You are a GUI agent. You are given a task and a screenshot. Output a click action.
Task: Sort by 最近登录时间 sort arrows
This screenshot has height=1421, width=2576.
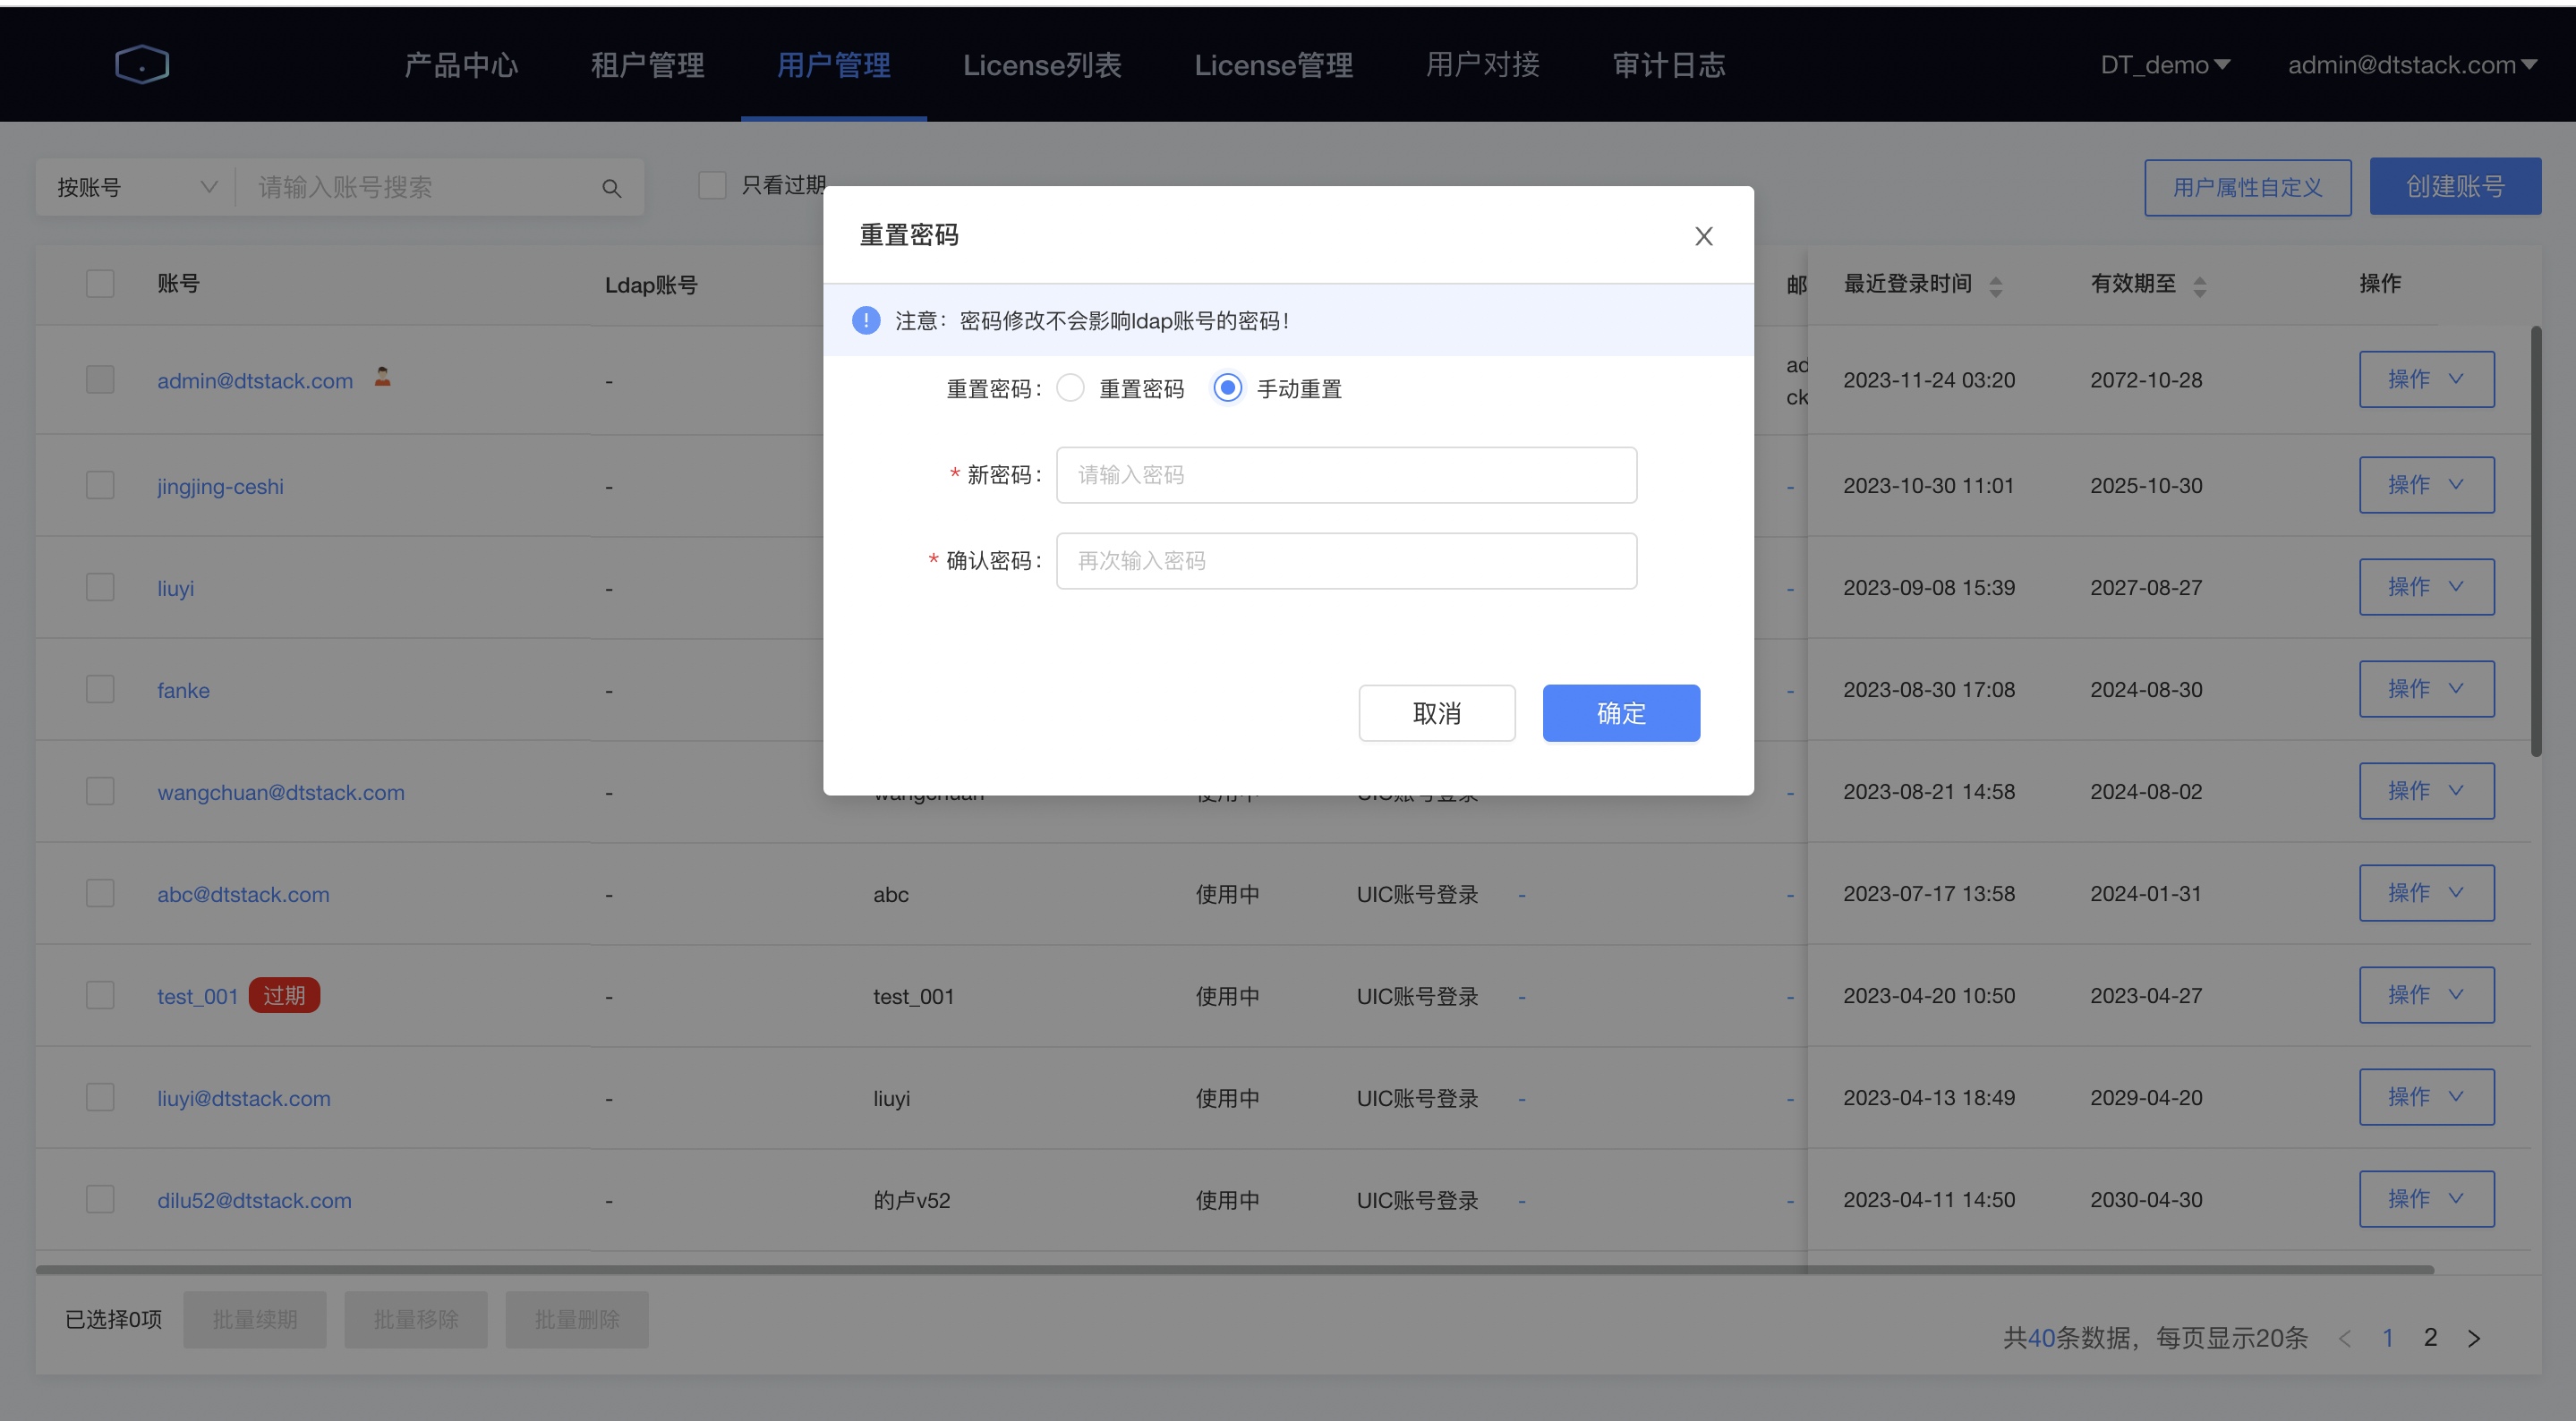point(1995,286)
